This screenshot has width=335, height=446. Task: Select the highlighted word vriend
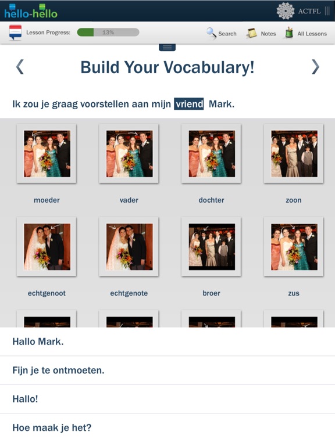[x=189, y=104]
